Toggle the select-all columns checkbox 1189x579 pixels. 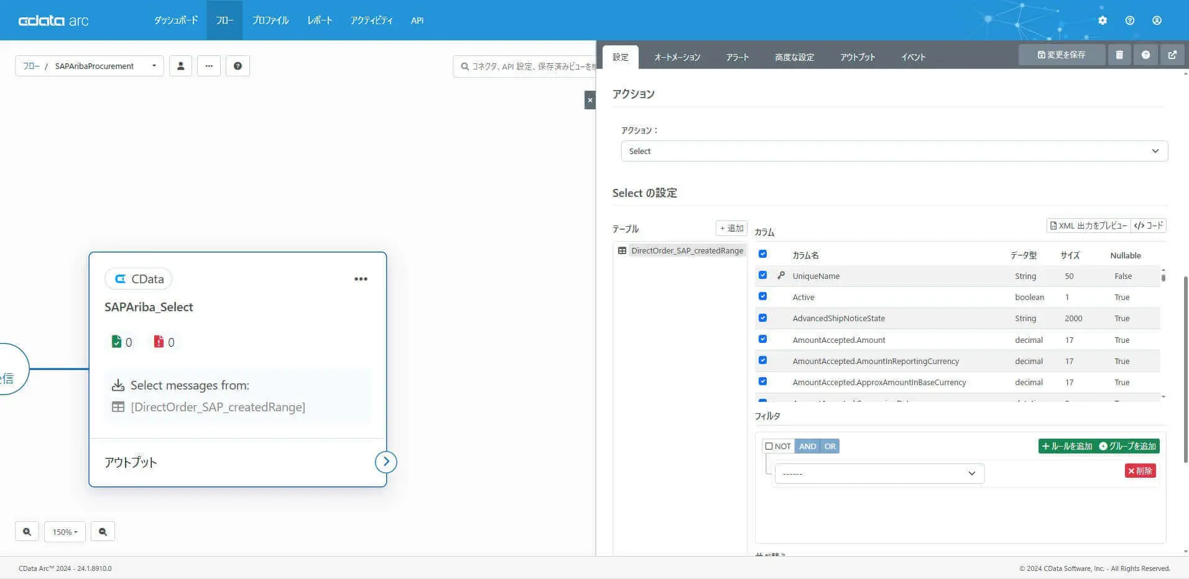point(762,254)
